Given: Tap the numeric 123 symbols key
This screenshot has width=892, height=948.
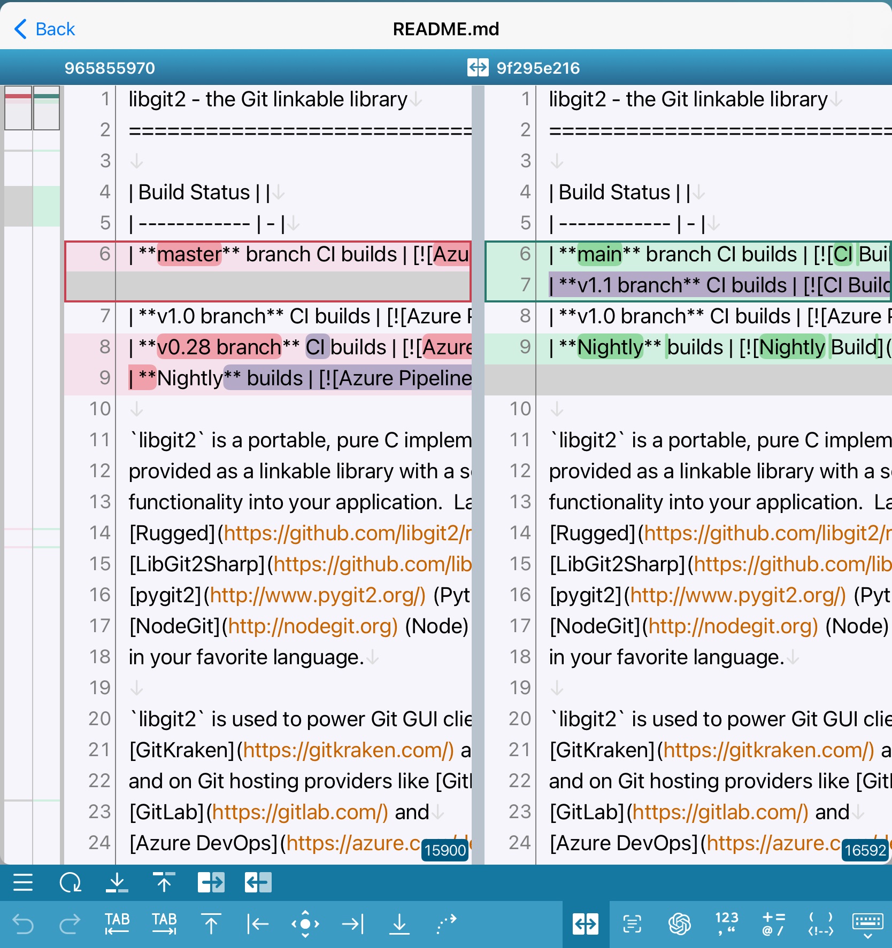Looking at the screenshot, I should (726, 924).
